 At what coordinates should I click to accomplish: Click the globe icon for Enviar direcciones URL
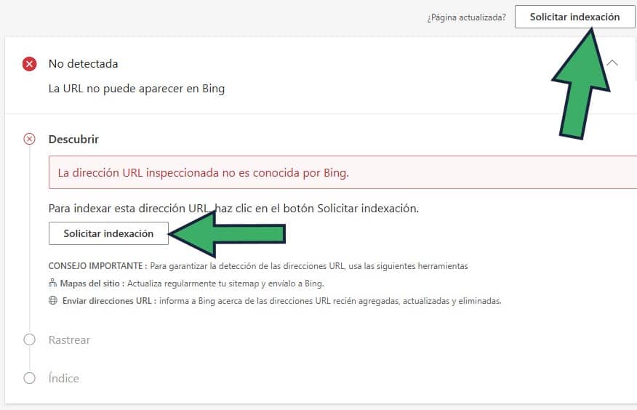pyautogui.click(x=53, y=300)
